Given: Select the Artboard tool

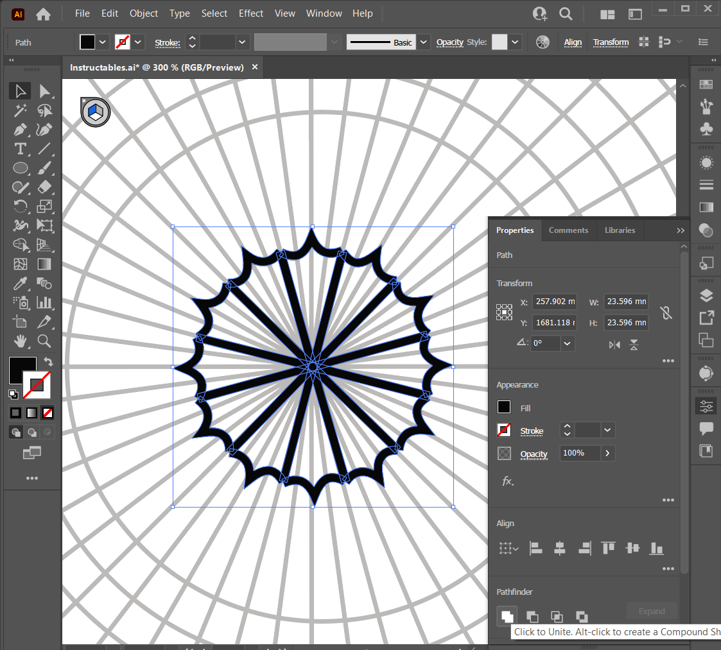Looking at the screenshot, I should coord(21,321).
